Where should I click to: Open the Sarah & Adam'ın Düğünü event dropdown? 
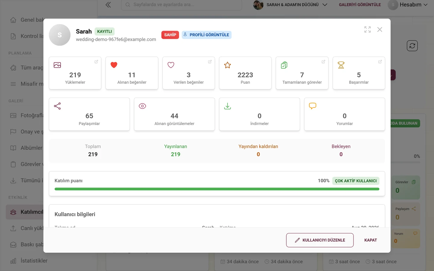point(290,5)
